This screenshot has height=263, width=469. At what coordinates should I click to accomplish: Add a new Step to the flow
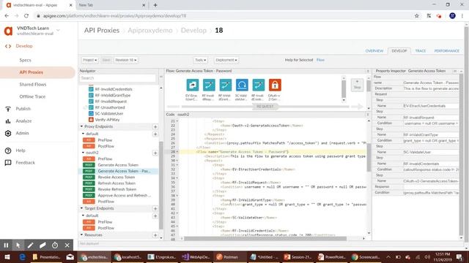tap(357, 85)
